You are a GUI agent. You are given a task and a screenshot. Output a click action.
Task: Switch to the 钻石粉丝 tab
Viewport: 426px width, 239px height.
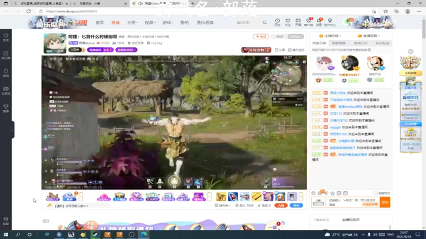[382, 43]
